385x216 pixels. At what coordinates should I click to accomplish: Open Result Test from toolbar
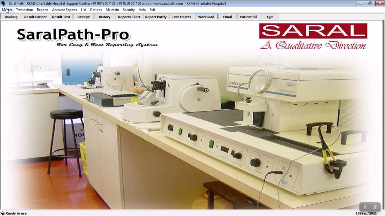pyautogui.click(x=61, y=17)
